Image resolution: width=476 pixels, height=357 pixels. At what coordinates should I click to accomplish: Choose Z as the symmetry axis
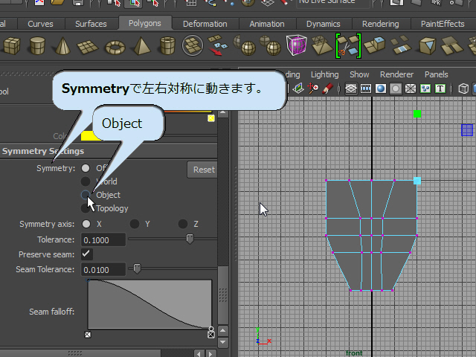click(x=183, y=224)
